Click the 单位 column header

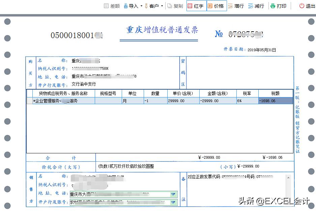click(132, 93)
